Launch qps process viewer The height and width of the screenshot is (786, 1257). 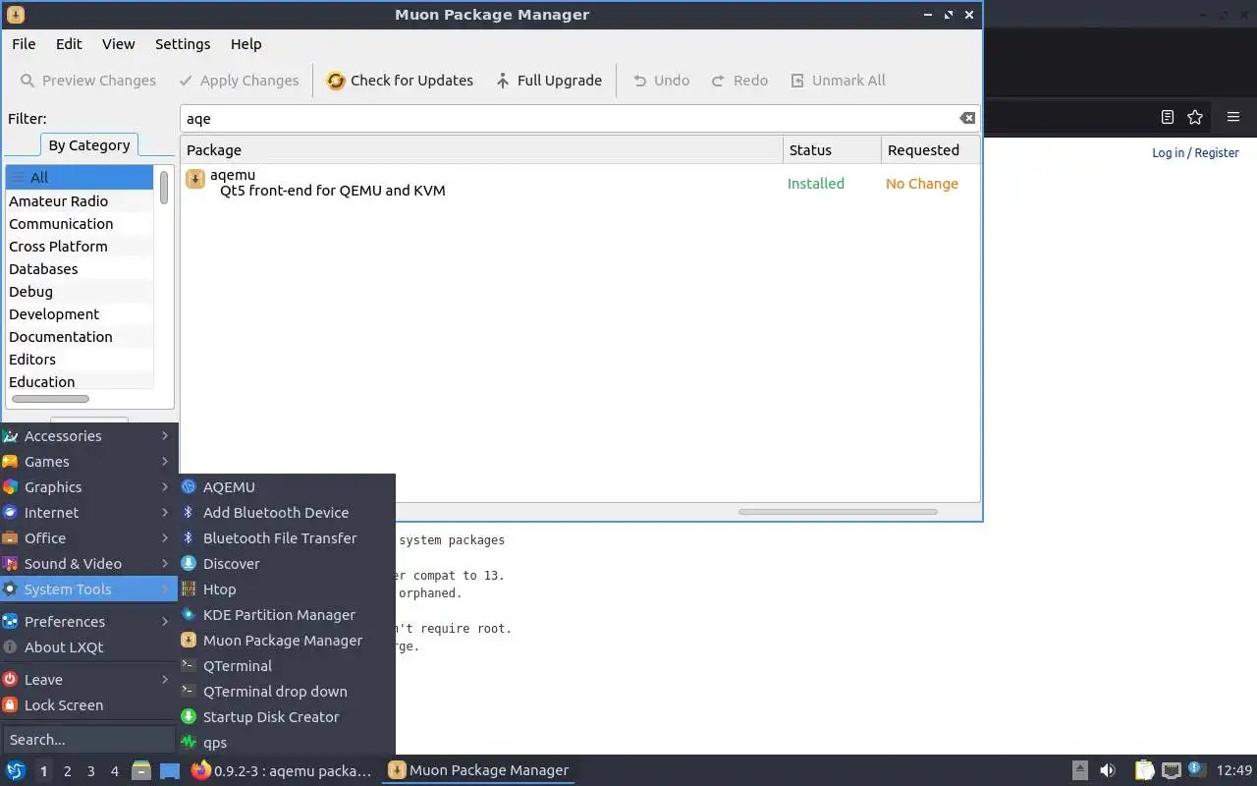287,743
